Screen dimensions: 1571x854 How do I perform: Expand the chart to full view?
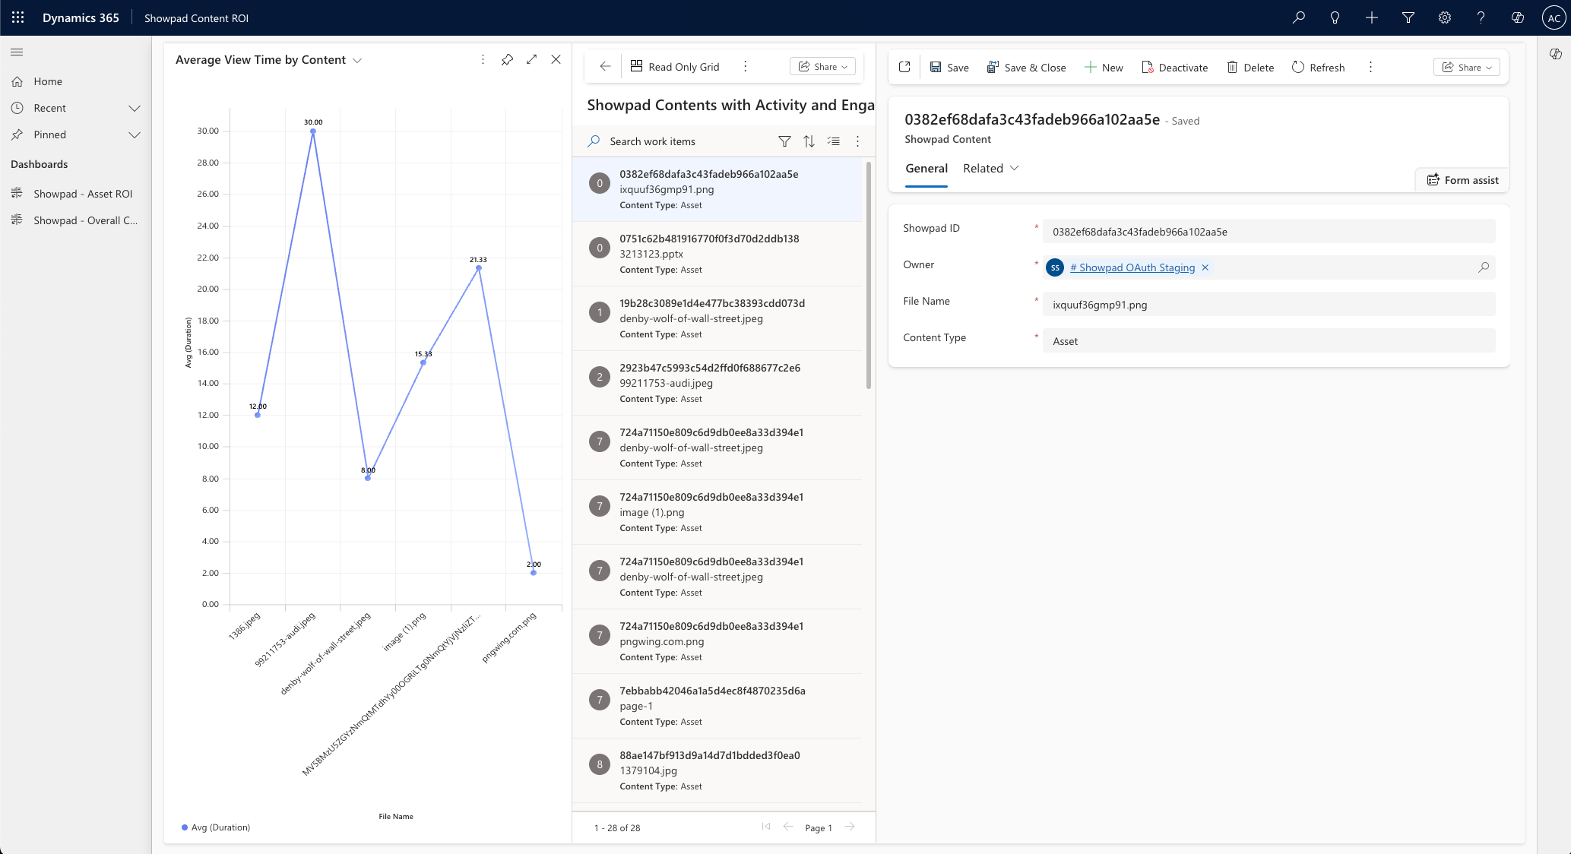click(x=531, y=59)
